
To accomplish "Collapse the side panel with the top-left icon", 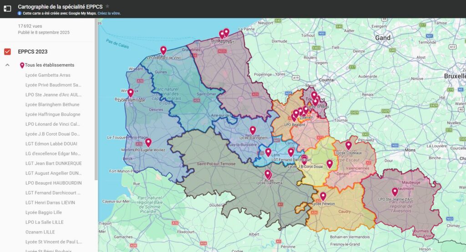I will pos(7,9).
